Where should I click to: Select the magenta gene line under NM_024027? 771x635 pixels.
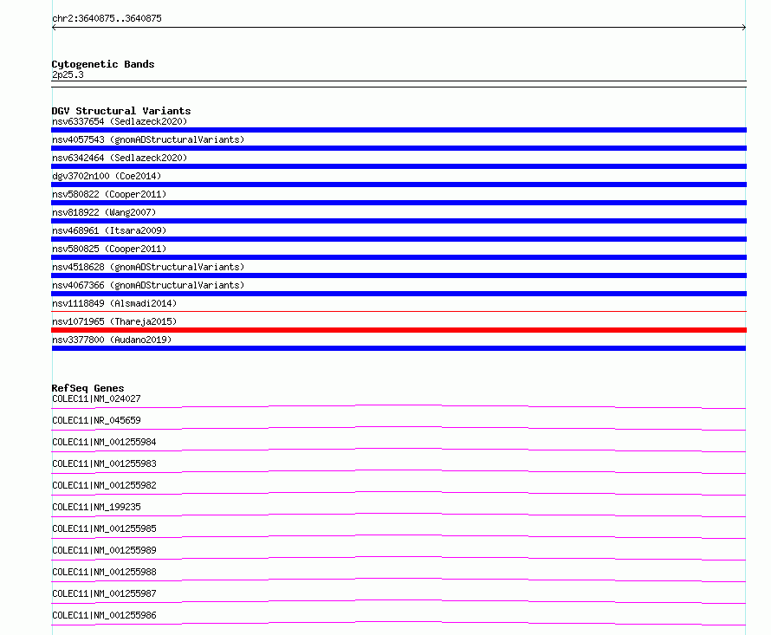tap(398, 406)
